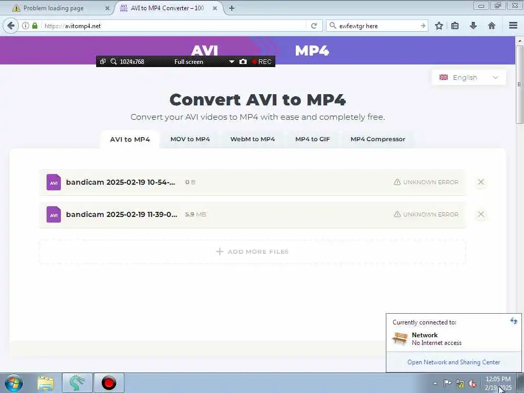Open a new tab with the plus button
Image resolution: width=524 pixels, height=393 pixels.
(x=232, y=8)
